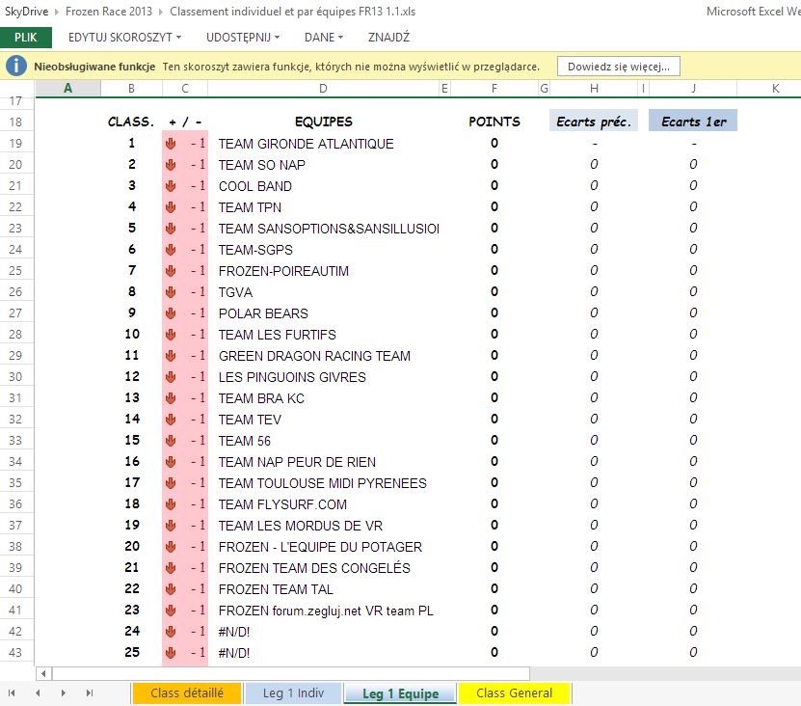Select the Leg 1 Equipe sheet tab
Screen dimensions: 801x706
tap(401, 693)
